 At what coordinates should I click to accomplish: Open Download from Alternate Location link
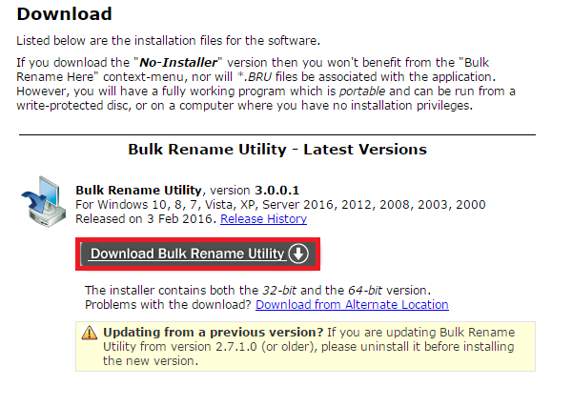[x=352, y=304]
